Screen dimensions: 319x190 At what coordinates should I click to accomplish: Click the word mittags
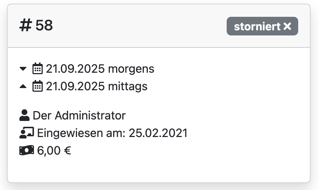[x=128, y=87]
